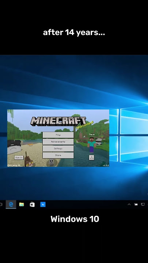Viewport: 148px width, 263px height.
Task: Open the Minecraft Store
Action: (x=58, y=155)
